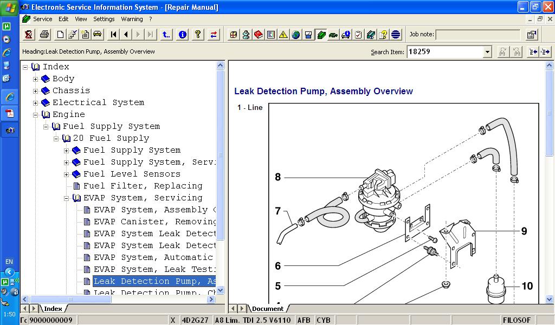Select the Index tab at bottom left
This screenshot has height=325, width=555.
click(x=53, y=309)
